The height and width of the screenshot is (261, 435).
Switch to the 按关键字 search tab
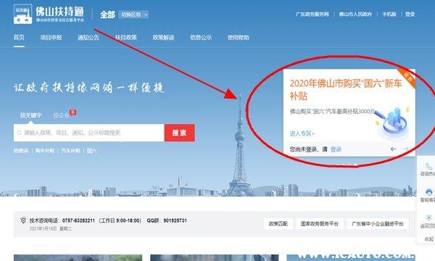coord(30,115)
